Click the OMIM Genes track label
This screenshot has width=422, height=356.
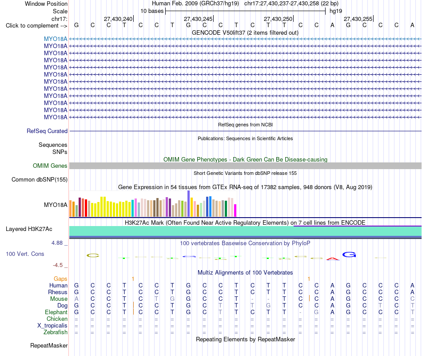pyautogui.click(x=50, y=166)
